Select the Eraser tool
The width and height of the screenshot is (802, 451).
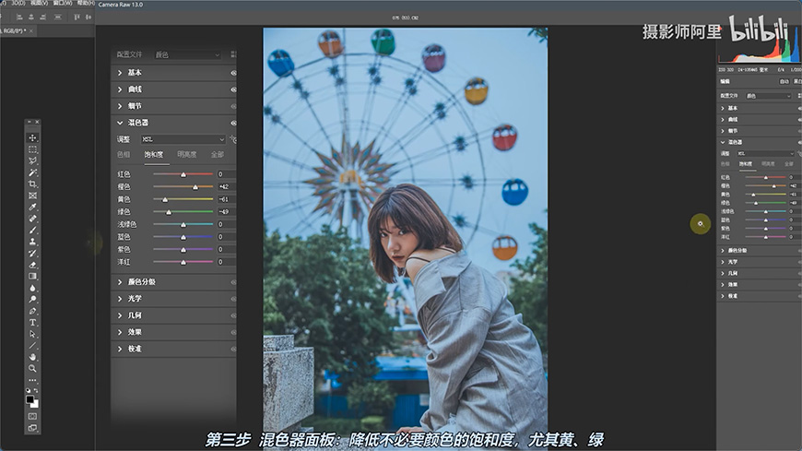[x=33, y=265]
